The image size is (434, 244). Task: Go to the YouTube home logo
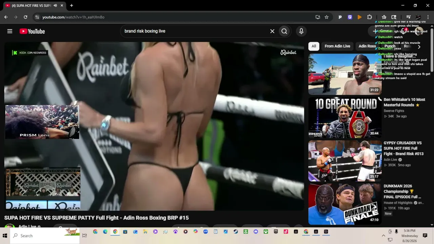click(x=32, y=31)
